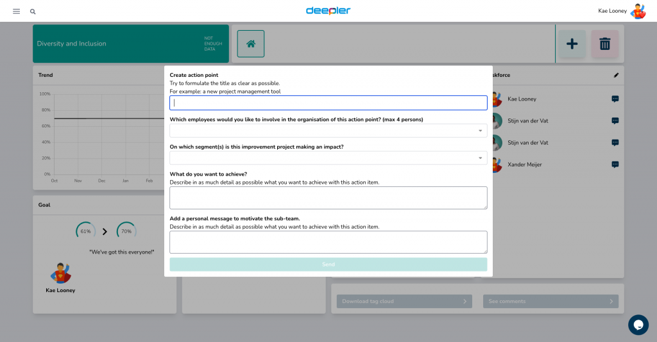Click the plus add button

[572, 44]
